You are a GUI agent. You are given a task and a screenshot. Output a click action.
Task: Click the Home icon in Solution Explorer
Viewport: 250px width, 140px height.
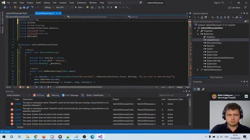pos(202,17)
